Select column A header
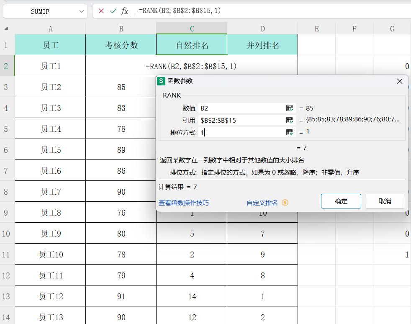Image resolution: width=411 pixels, height=324 pixels. 50,28
